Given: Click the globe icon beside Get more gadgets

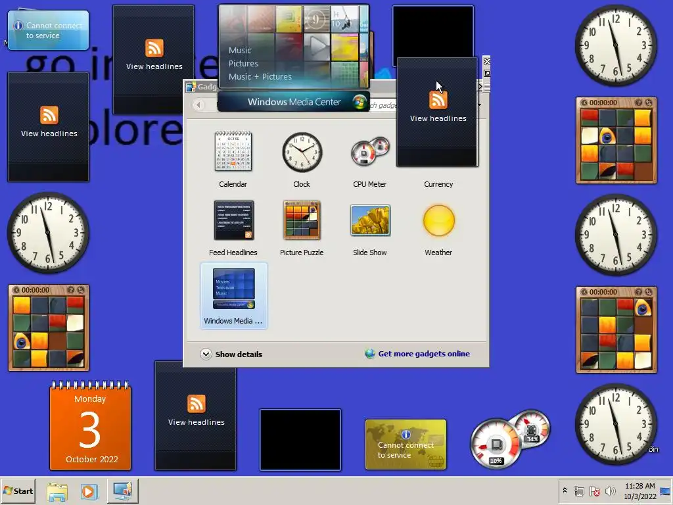Looking at the screenshot, I should [x=370, y=354].
